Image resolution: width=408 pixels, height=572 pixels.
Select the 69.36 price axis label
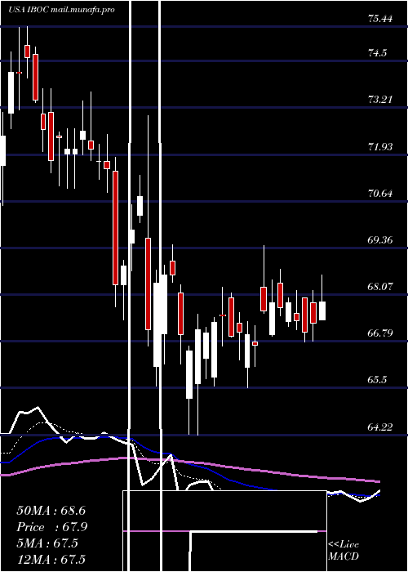point(380,240)
